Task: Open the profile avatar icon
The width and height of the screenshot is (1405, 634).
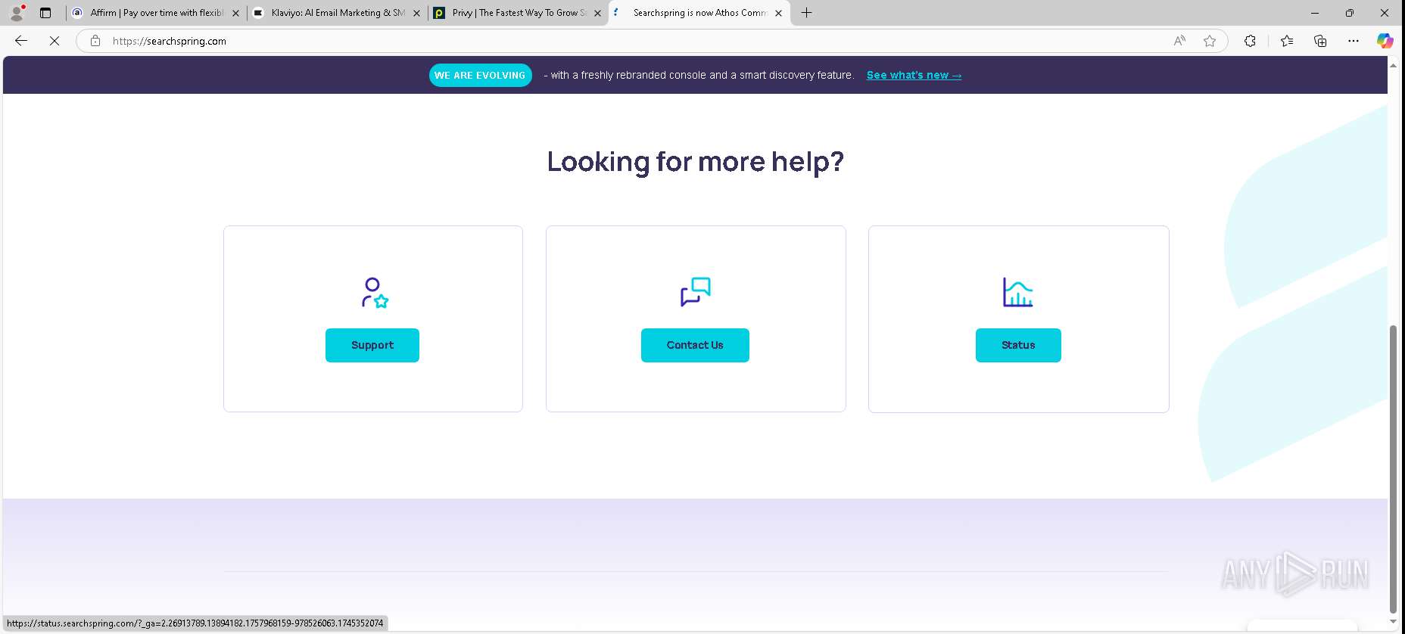Action: click(17, 12)
